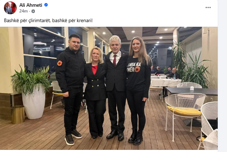Click the red tie on the suited man
Viewport: 227px width, 152px height.
click(115, 61)
